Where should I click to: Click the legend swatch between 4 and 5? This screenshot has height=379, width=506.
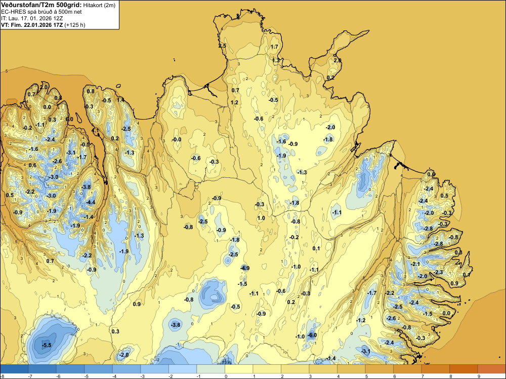point(351,369)
